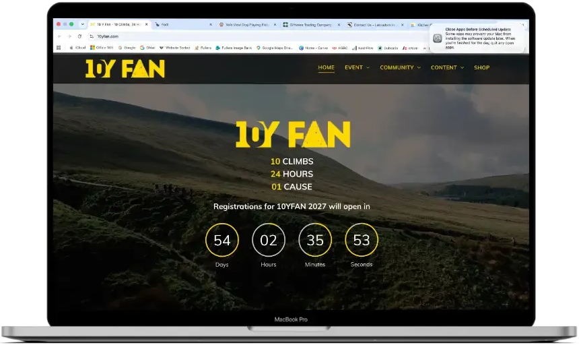Open the Home - Canva bookmark
This screenshot has width=579, height=345.
point(314,48)
